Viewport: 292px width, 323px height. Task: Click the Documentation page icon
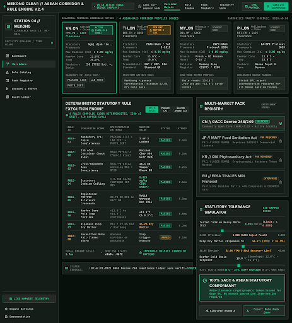6,317
